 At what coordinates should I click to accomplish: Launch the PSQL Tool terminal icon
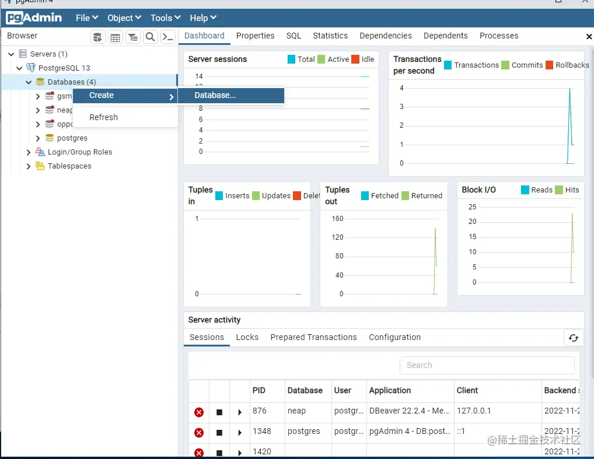tap(168, 37)
